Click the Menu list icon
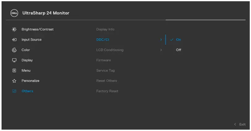 click(x=14, y=71)
